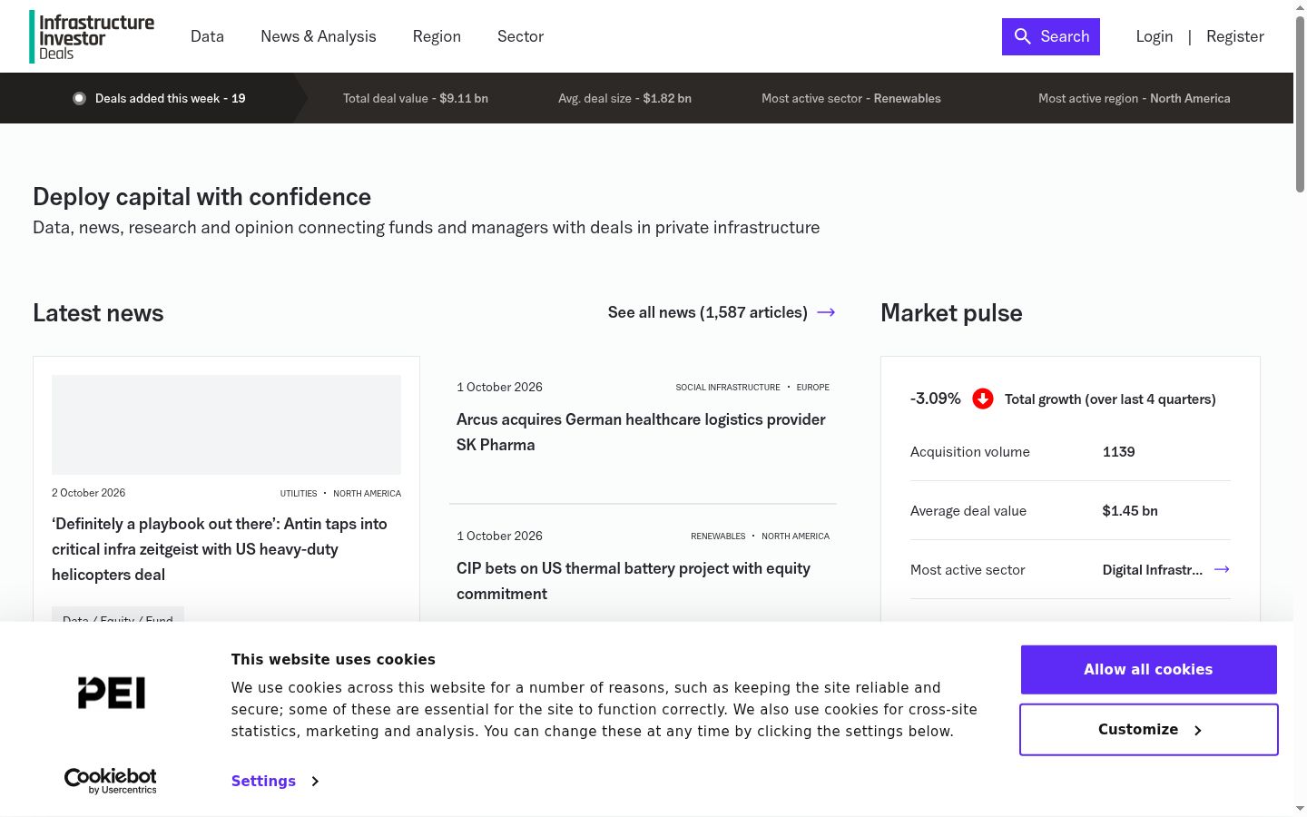Open the Data menu
Screen dimensions: 1307x817
207,36
